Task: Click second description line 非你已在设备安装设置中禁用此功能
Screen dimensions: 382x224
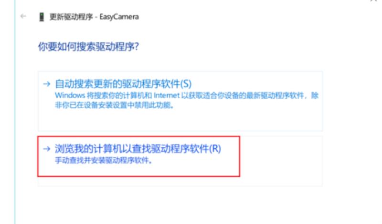Action: coord(115,105)
